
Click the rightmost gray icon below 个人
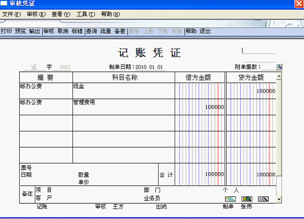click(263, 199)
